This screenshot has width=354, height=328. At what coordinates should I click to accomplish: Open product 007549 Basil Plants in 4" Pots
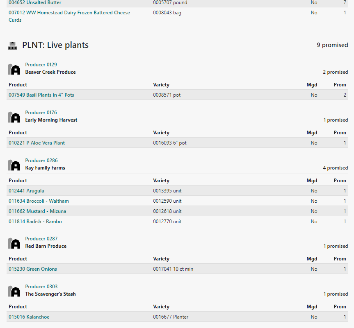[x=41, y=95]
